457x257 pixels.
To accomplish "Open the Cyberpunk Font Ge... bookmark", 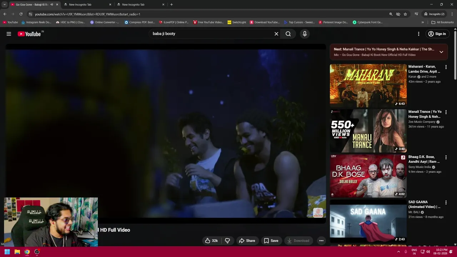I will [367, 22].
